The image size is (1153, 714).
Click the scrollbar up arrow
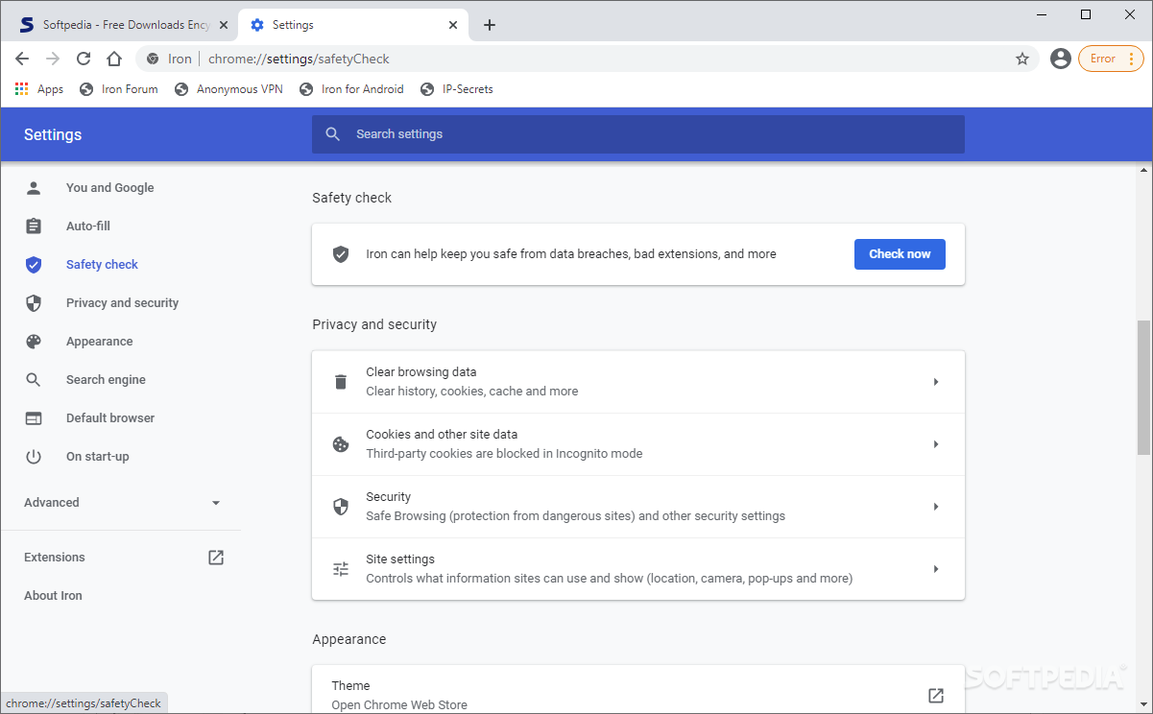point(1143,171)
